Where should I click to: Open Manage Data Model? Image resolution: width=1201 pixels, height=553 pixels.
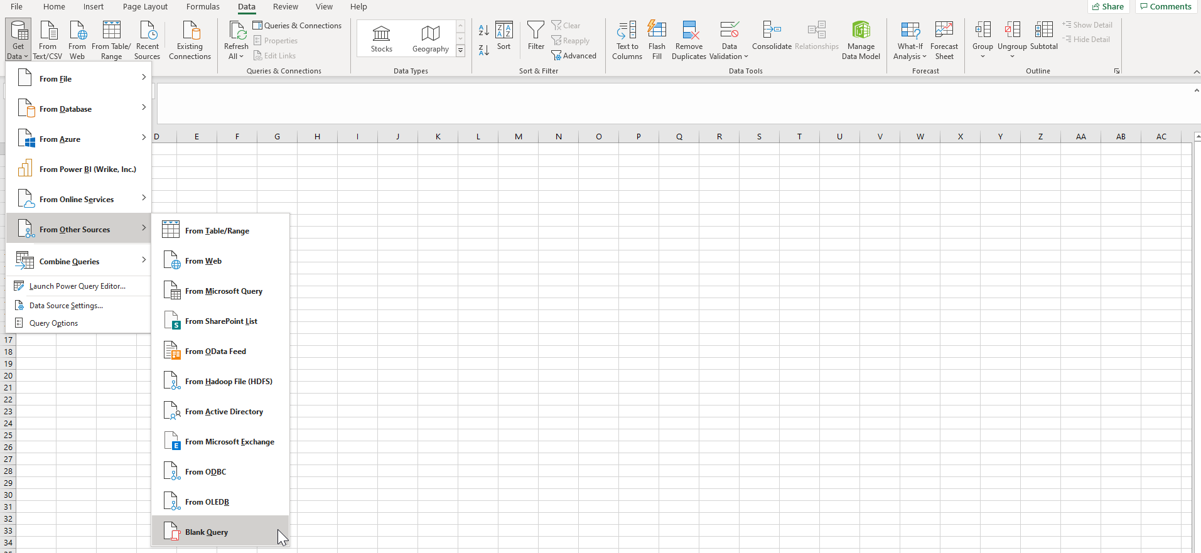point(861,40)
